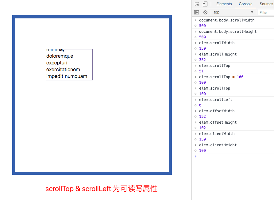
Task: Focus the console Filter field
Action: pos(265,12)
